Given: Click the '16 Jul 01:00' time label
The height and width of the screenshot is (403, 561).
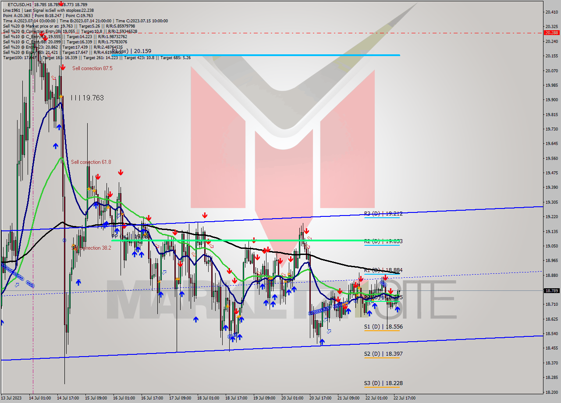Looking at the screenshot, I should pyautogui.click(x=124, y=398).
